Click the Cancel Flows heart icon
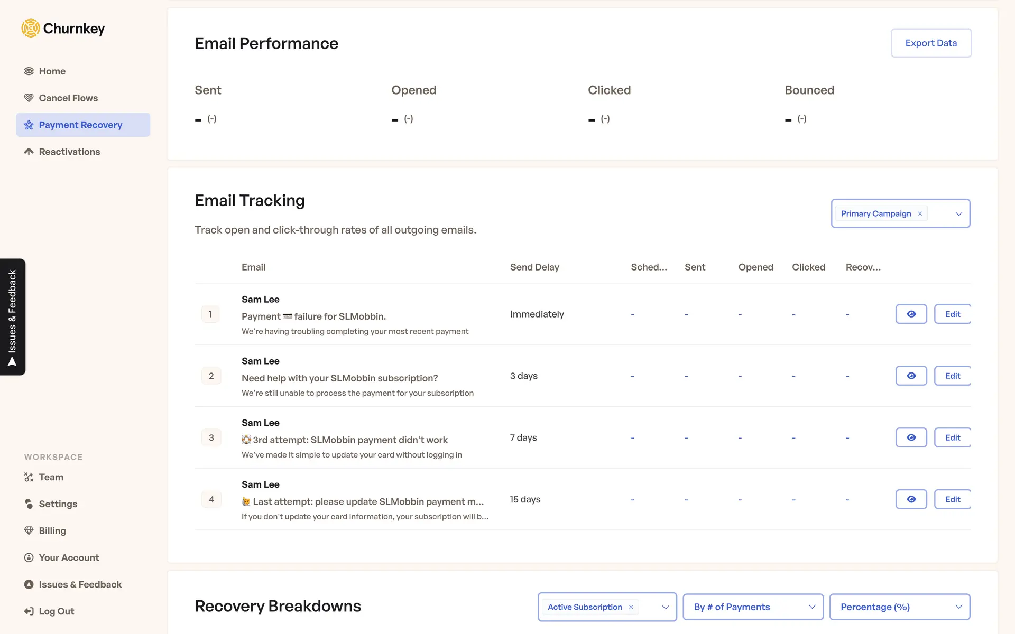1015x634 pixels. coord(29,98)
